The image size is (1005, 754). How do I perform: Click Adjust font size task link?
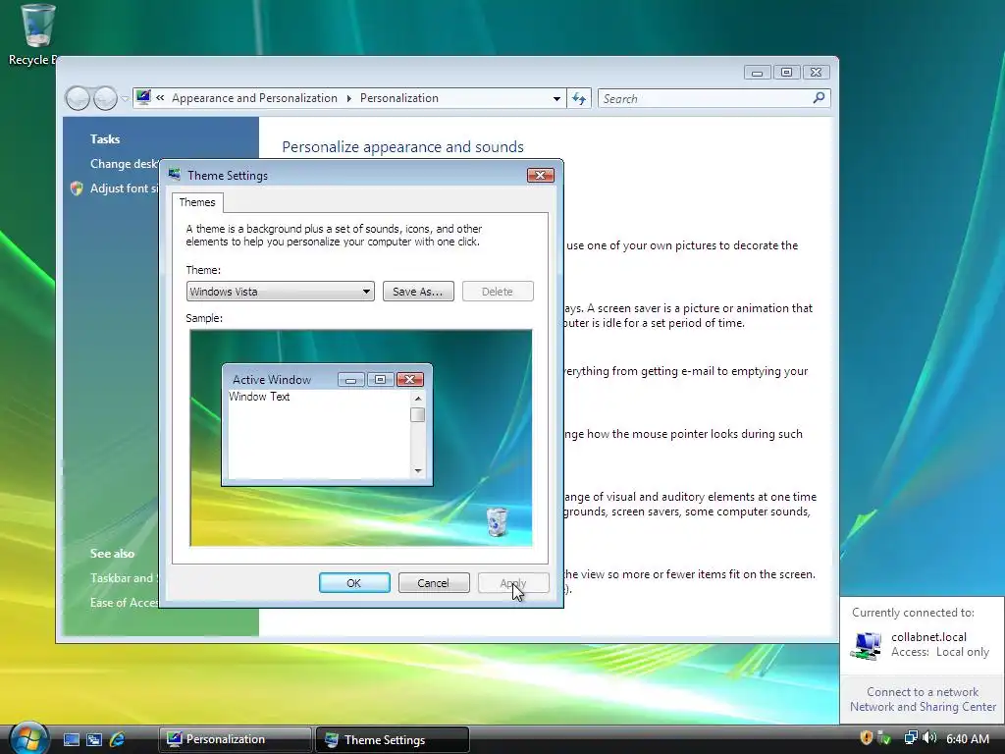124,188
